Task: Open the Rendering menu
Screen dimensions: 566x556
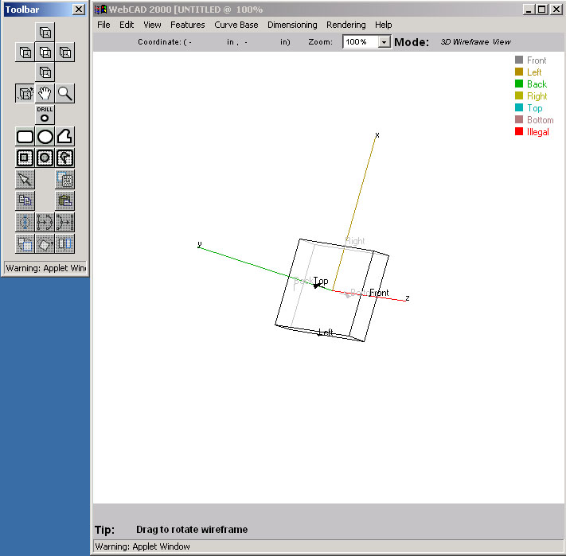Action: [x=345, y=25]
